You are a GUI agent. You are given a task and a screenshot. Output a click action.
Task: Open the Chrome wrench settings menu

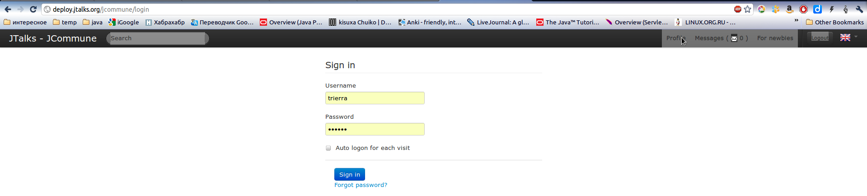tap(859, 9)
